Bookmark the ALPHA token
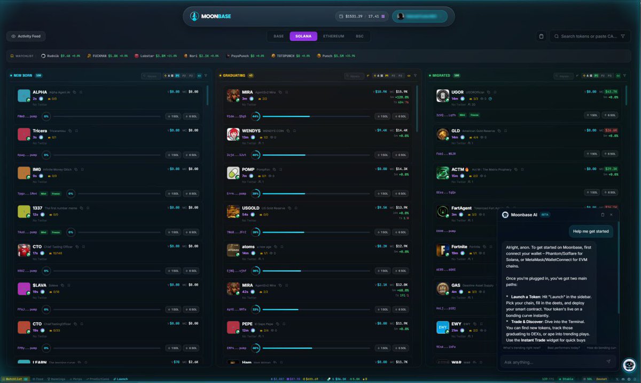The height and width of the screenshot is (383, 641). (x=81, y=92)
